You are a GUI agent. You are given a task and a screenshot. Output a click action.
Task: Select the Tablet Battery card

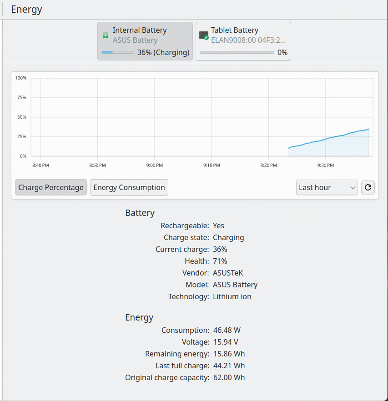point(243,41)
